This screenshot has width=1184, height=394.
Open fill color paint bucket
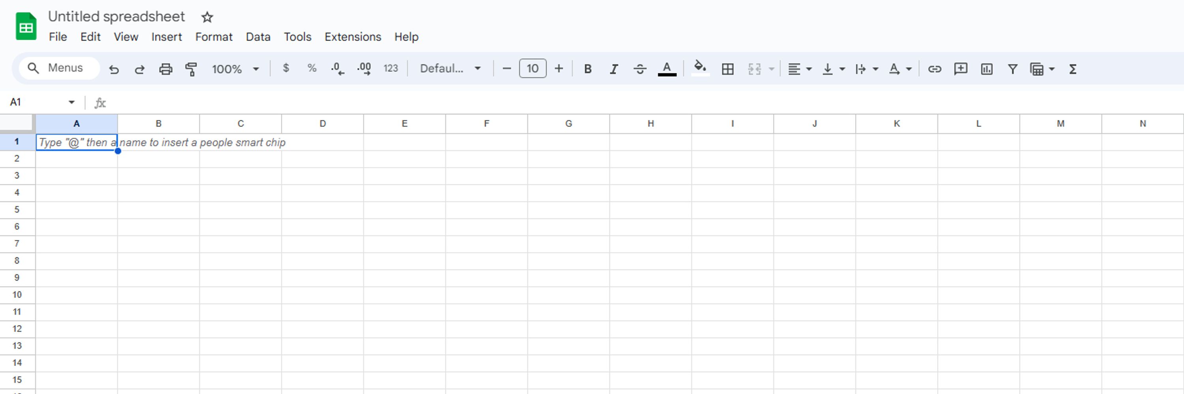coord(700,68)
